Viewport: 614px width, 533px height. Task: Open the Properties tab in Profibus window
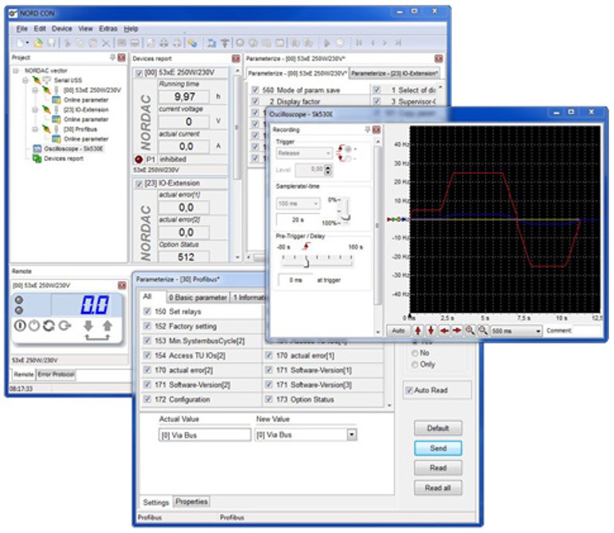191,502
